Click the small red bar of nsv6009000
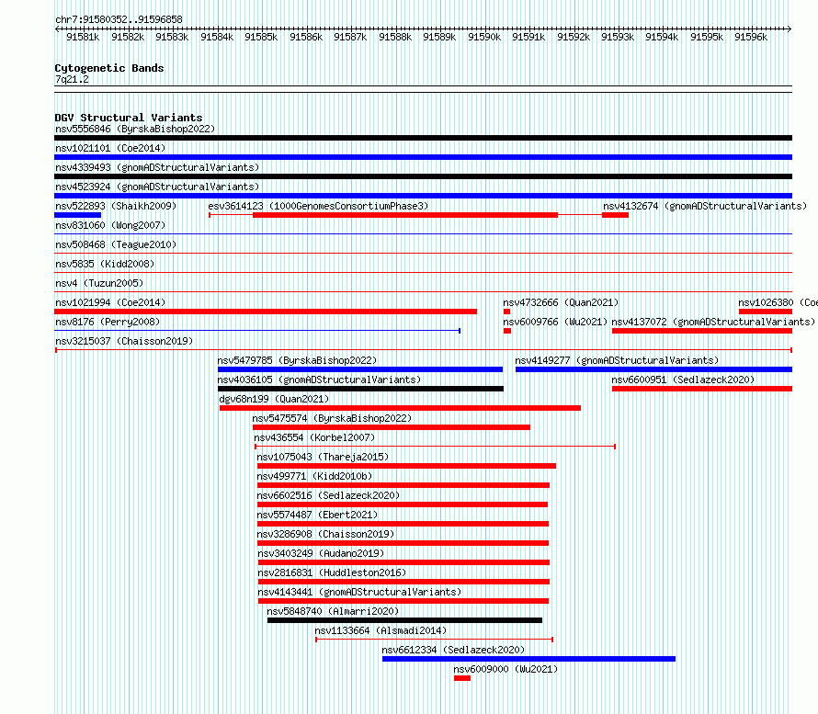 click(x=462, y=678)
